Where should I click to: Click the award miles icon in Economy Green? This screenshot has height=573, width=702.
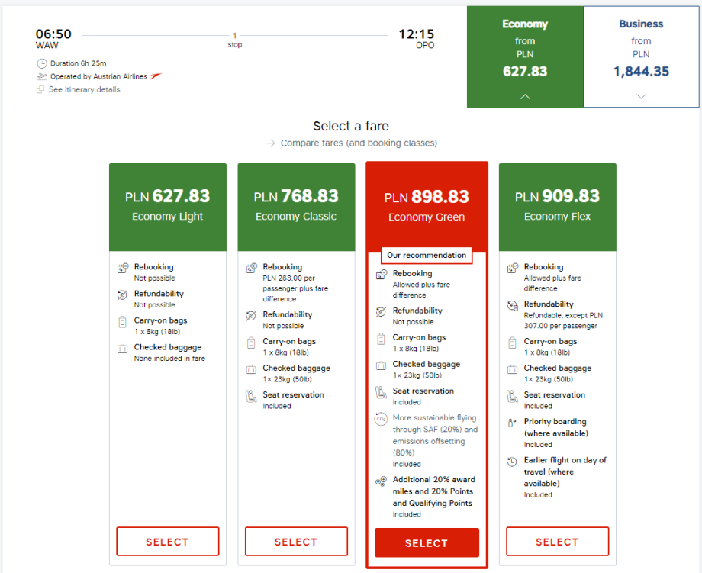[381, 481]
